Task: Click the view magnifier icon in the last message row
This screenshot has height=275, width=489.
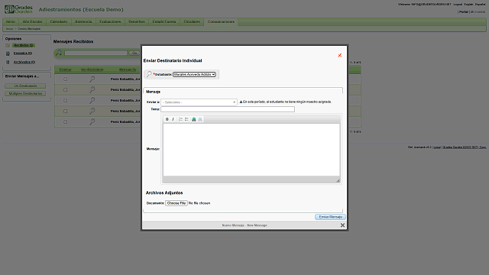Action: tap(92, 122)
